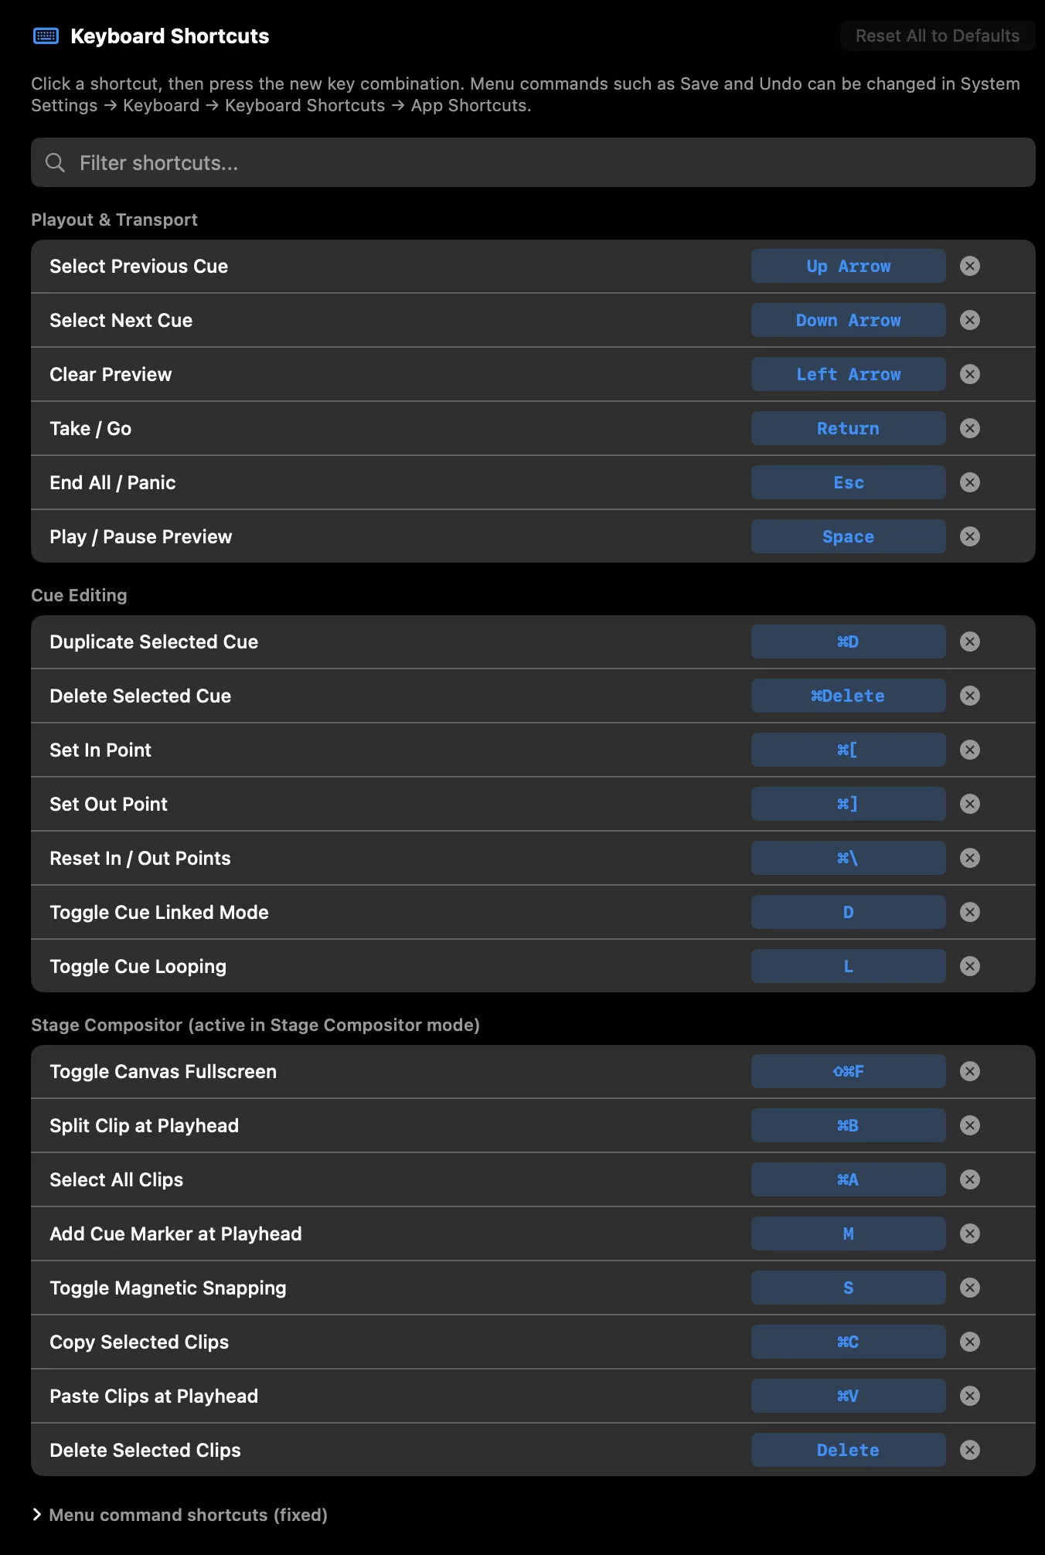Rebind the ⌘V Paste Clips at Playhead shortcut
The image size is (1045, 1555).
click(848, 1396)
